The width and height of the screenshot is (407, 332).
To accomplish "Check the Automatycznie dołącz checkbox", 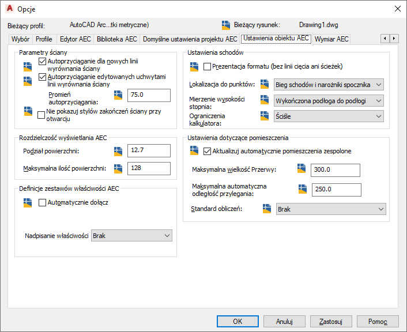I will pyautogui.click(x=42, y=202).
